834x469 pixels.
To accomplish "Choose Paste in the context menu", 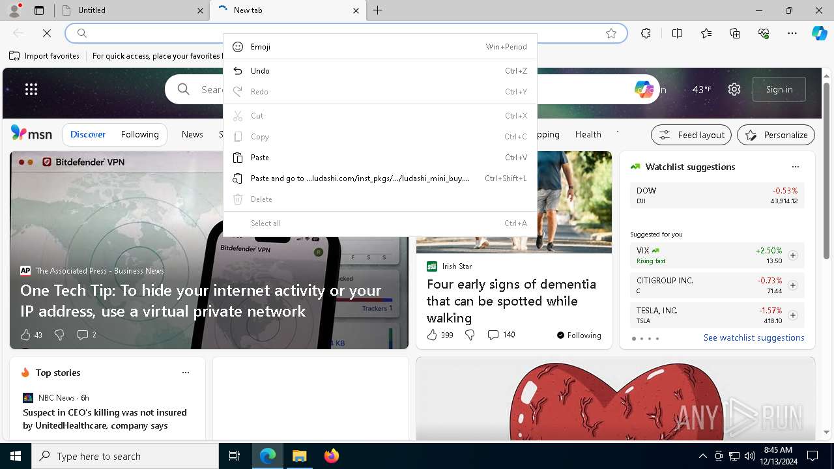I will (x=380, y=158).
